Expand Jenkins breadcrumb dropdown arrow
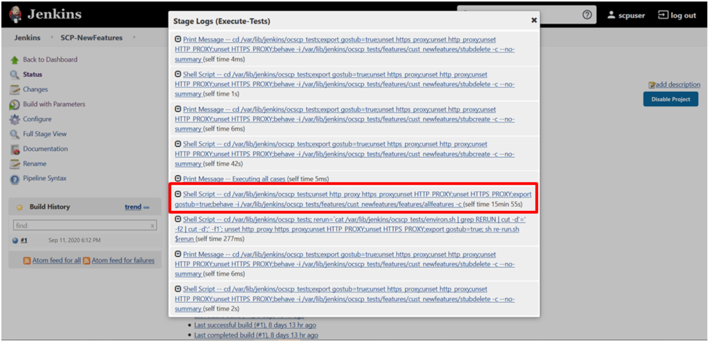The height and width of the screenshot is (341, 708). (52, 38)
